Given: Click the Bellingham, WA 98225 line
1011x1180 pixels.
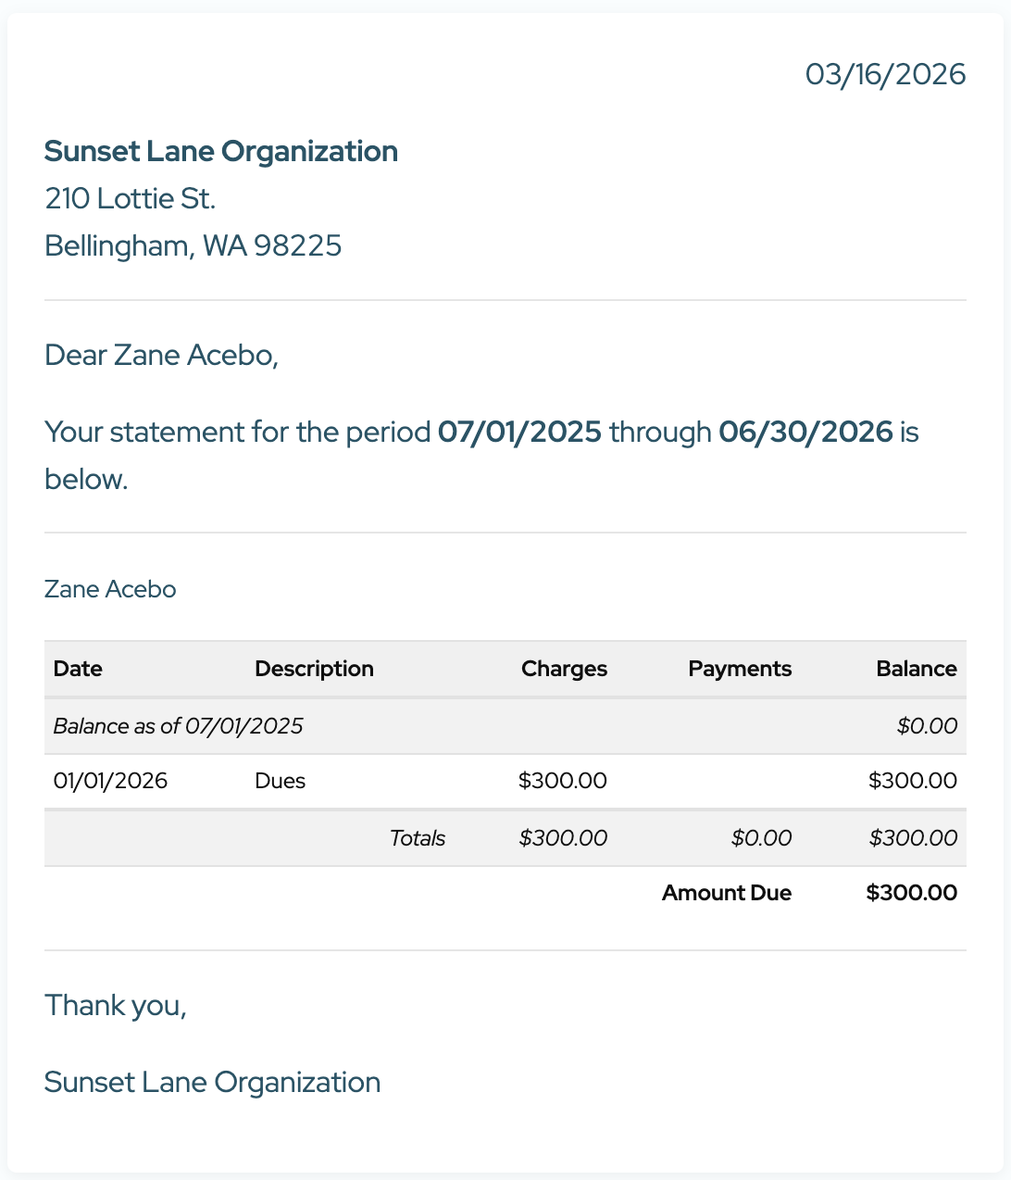Looking at the screenshot, I should pyautogui.click(x=193, y=245).
